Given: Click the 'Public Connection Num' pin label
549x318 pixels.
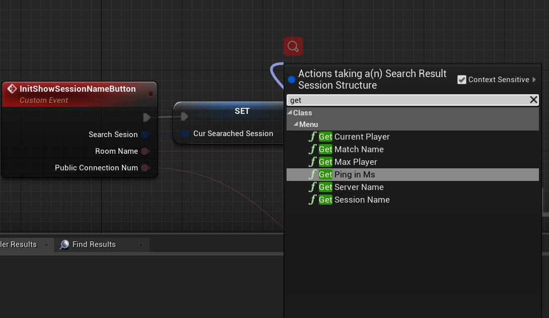Looking at the screenshot, I should pyautogui.click(x=96, y=168).
